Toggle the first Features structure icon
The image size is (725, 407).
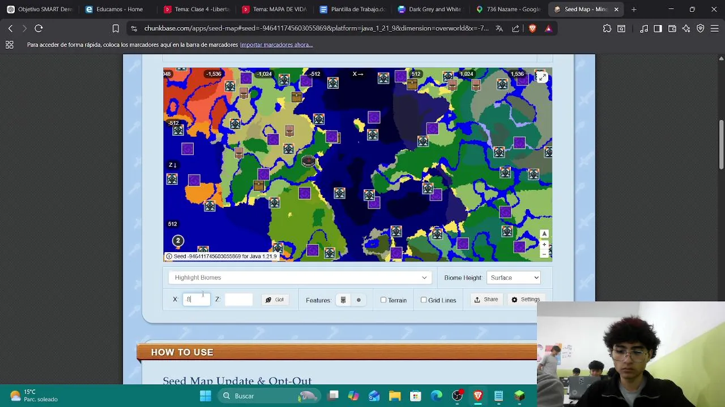[x=343, y=300]
